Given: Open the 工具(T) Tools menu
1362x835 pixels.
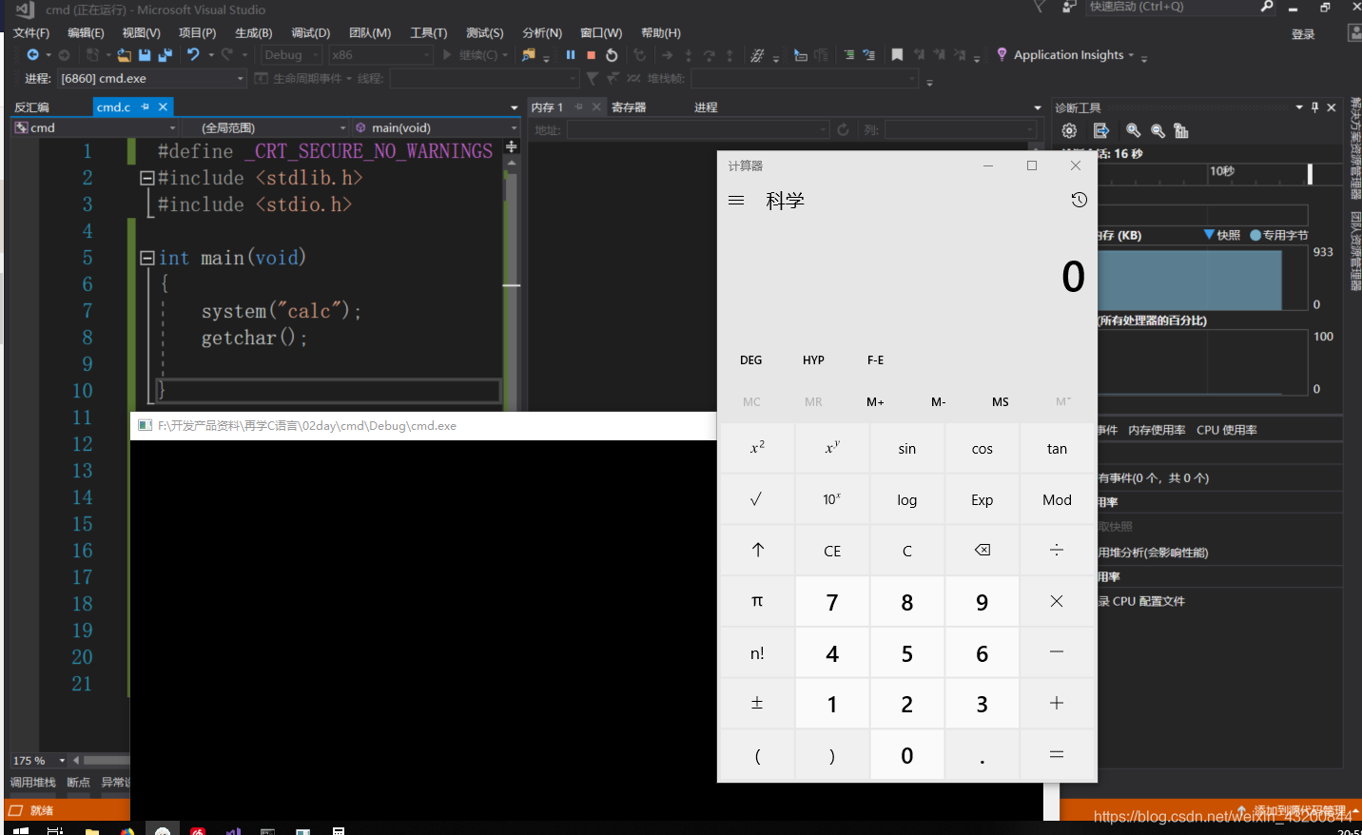Looking at the screenshot, I should point(428,32).
